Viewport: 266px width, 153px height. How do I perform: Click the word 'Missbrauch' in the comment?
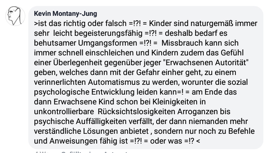pos(182,43)
